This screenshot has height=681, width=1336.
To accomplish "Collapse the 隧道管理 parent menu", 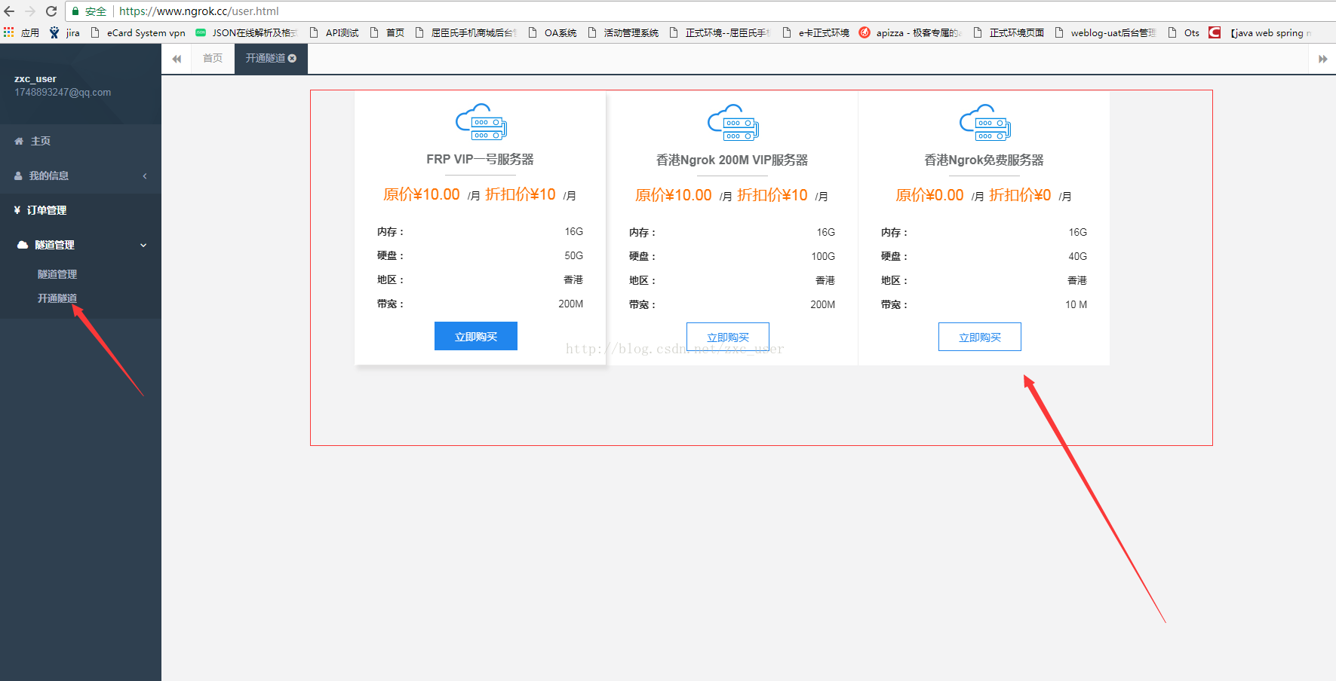I will click(81, 245).
